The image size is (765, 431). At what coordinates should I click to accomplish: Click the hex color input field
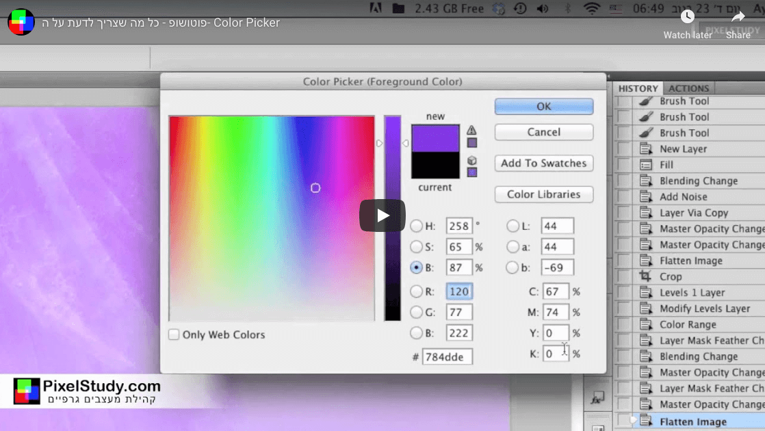click(x=447, y=356)
